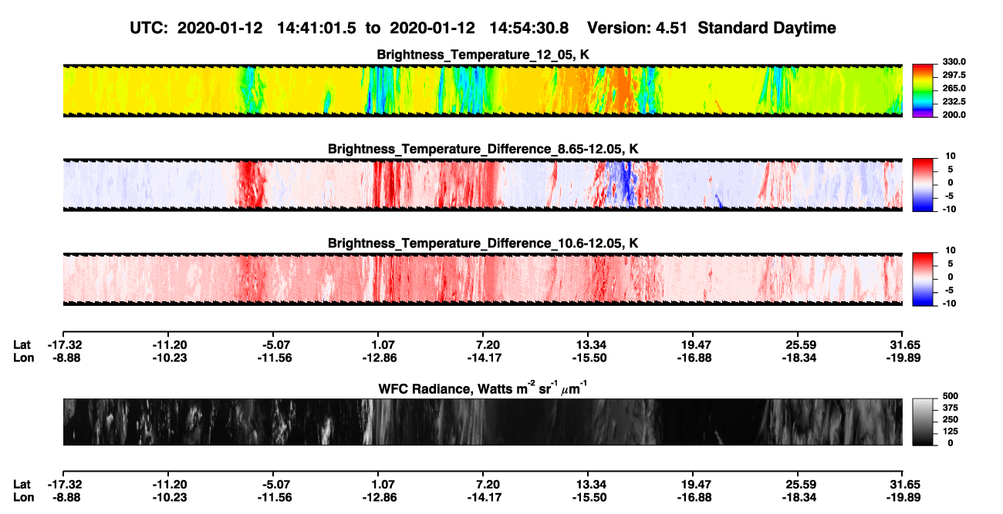Click the Brightness Temperature 12_05 image strip
The image size is (1003, 514).
482,90
